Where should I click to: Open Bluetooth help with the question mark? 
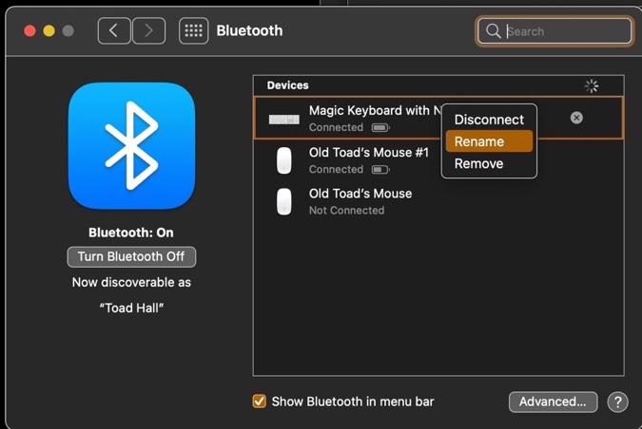tap(617, 402)
